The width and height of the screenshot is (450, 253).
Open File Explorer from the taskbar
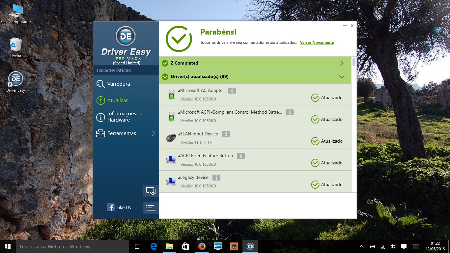tap(169, 246)
